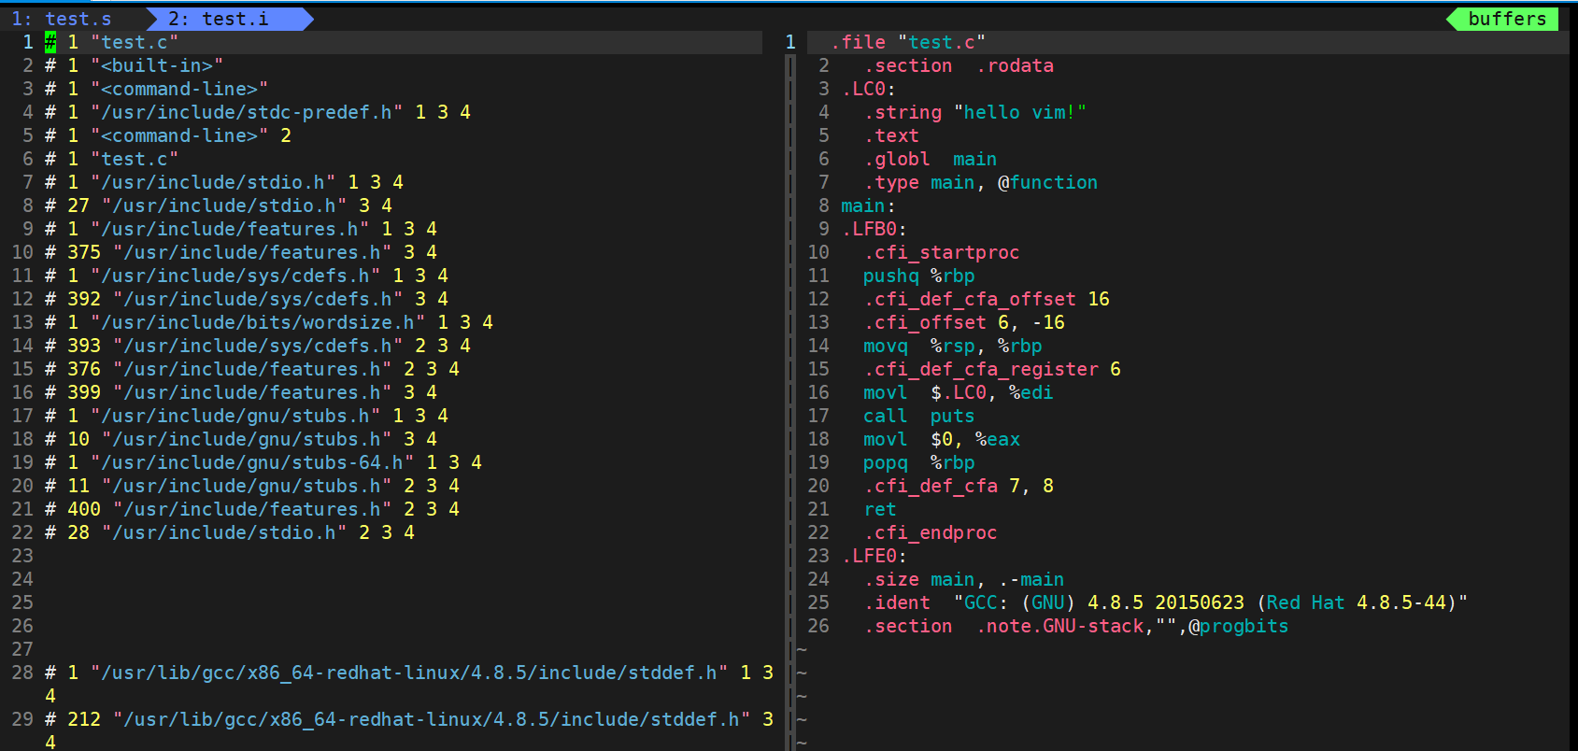
Task: Click '.cfi_def_cfa_register 6' line
Action: click(x=992, y=369)
